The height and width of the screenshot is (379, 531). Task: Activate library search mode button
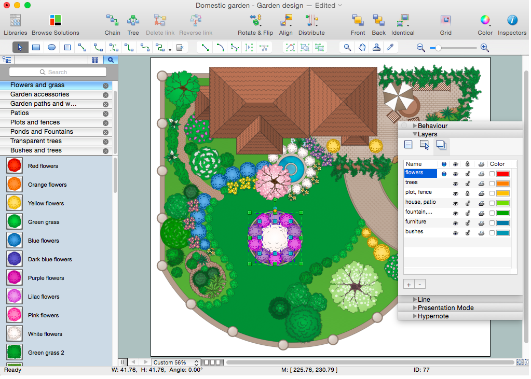click(111, 60)
